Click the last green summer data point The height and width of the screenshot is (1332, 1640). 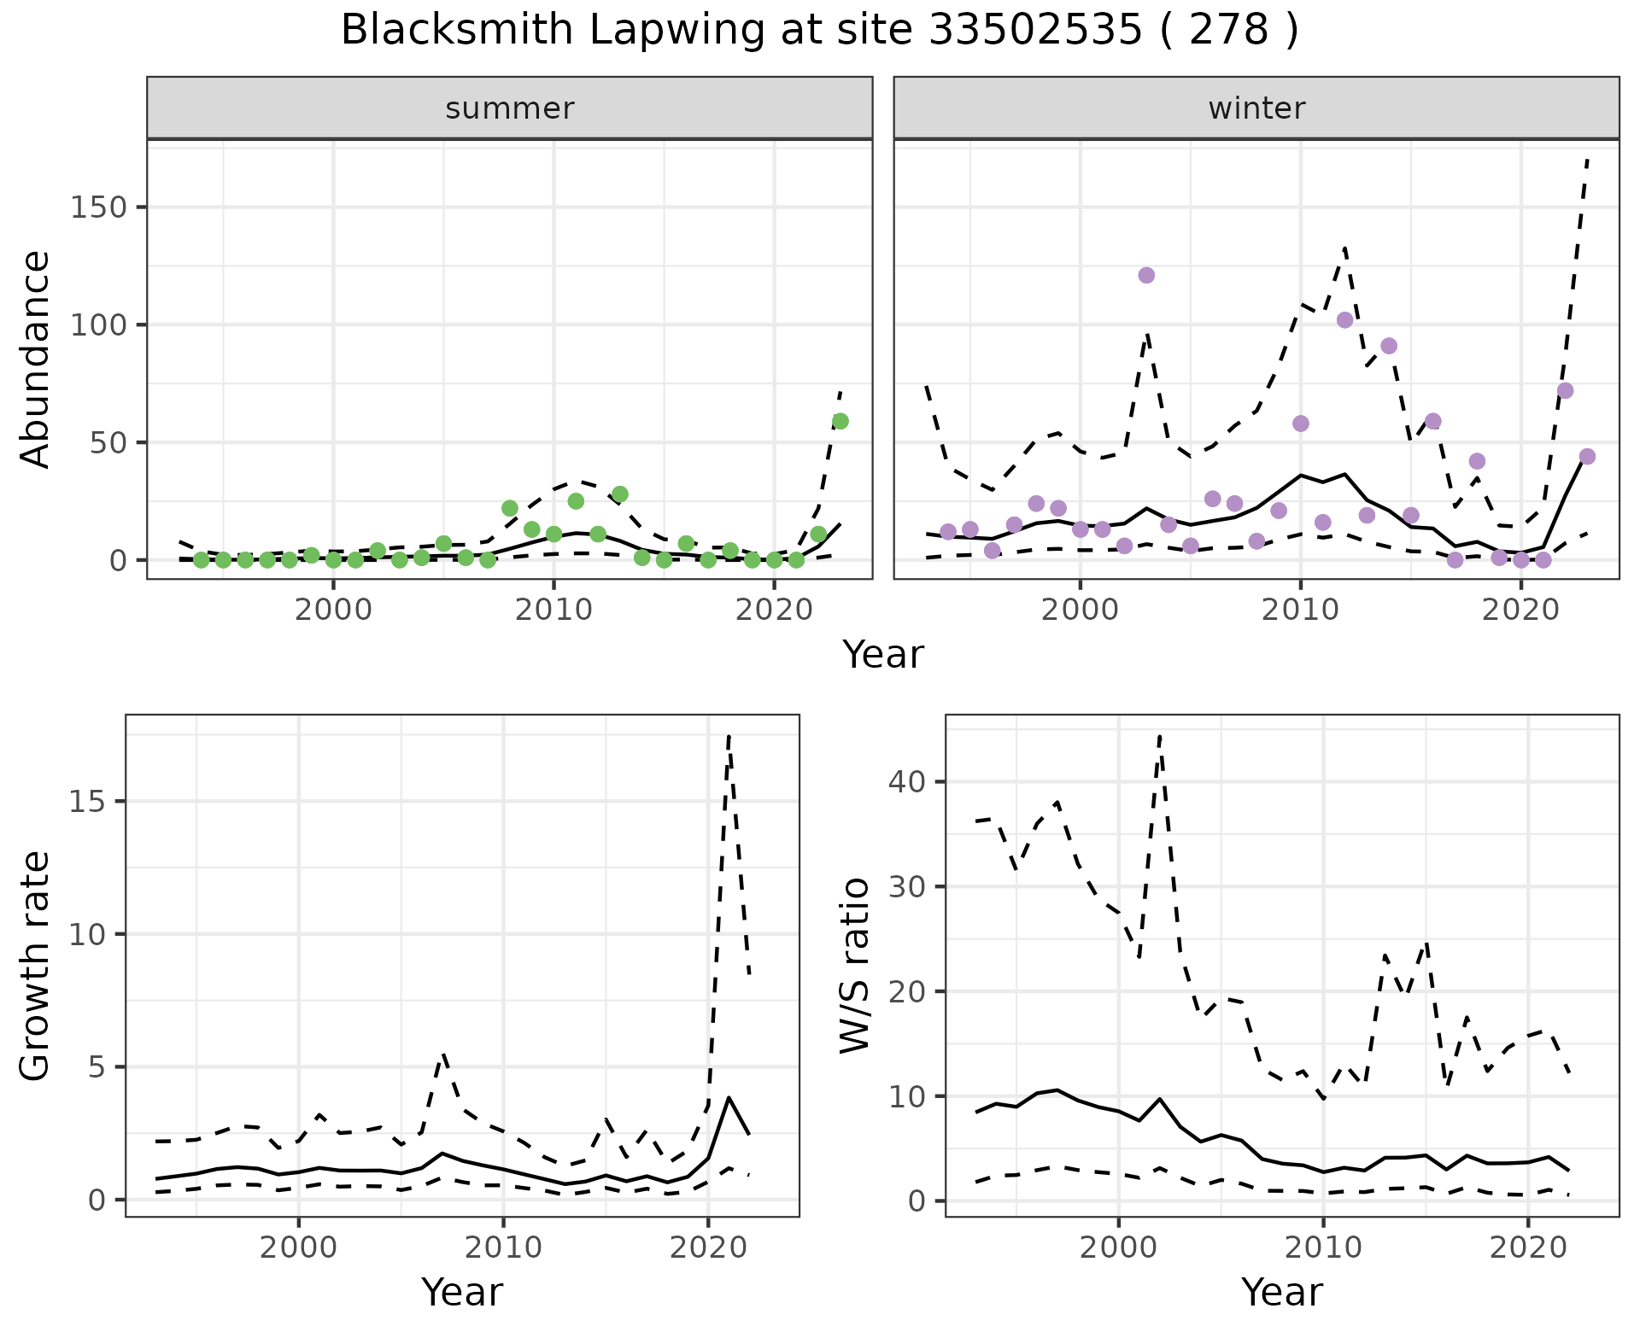(840, 421)
